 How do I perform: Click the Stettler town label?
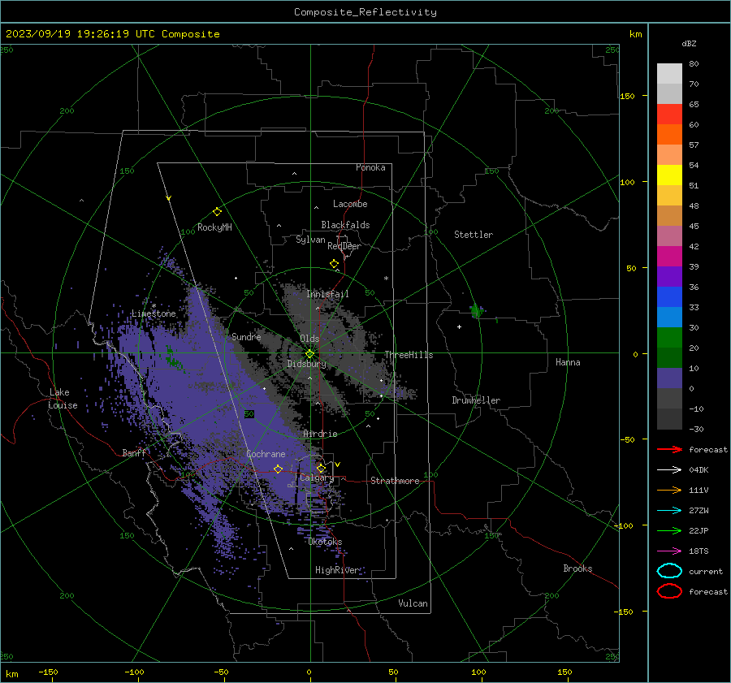pyautogui.click(x=474, y=235)
